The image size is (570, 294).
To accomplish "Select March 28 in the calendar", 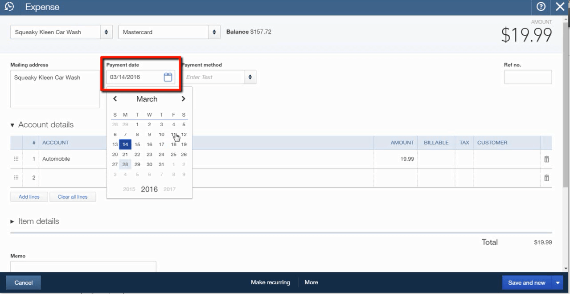I will coord(125,164).
